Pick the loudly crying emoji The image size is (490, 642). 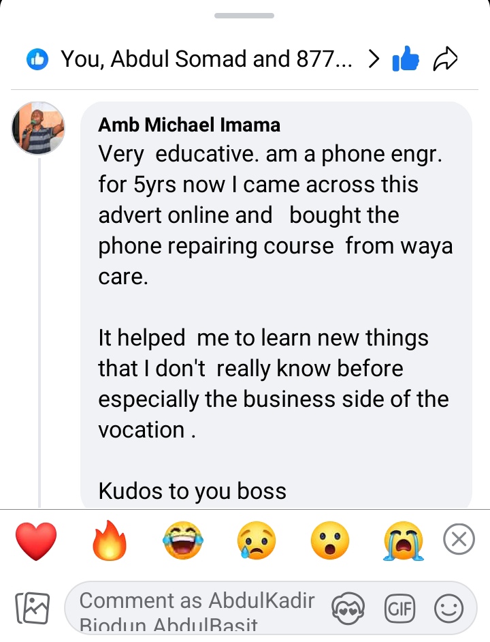pyautogui.click(x=404, y=540)
